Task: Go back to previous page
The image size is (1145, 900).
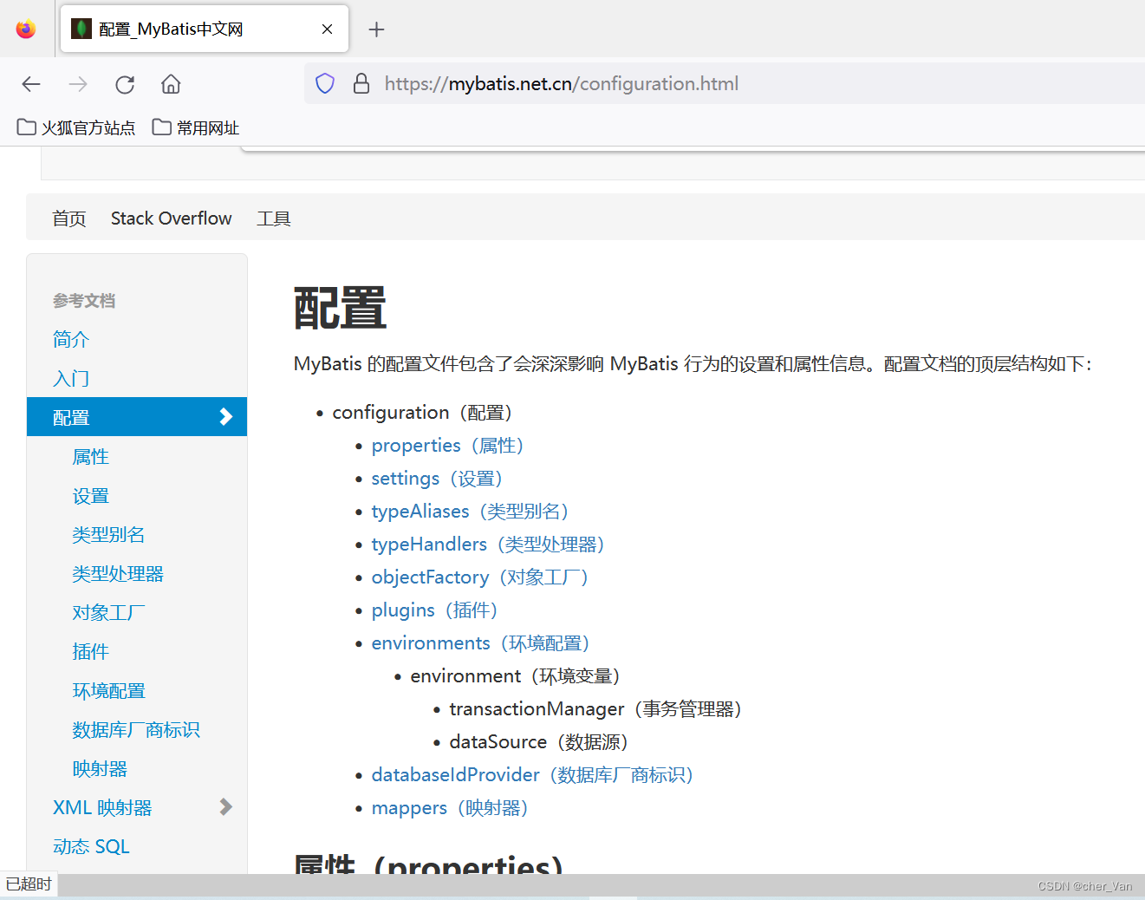Action: tap(31, 84)
